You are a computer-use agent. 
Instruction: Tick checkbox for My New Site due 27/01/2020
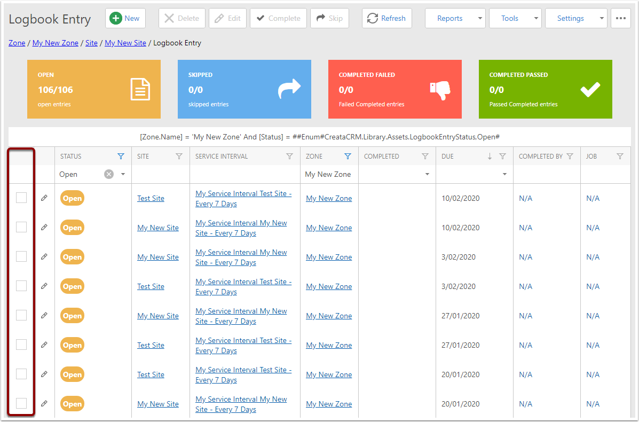coord(21,315)
